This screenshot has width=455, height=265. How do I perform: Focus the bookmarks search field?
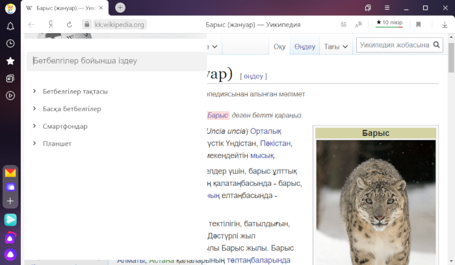coord(116,61)
